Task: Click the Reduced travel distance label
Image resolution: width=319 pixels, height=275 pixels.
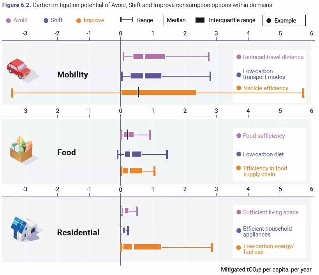Action: tap(273, 57)
